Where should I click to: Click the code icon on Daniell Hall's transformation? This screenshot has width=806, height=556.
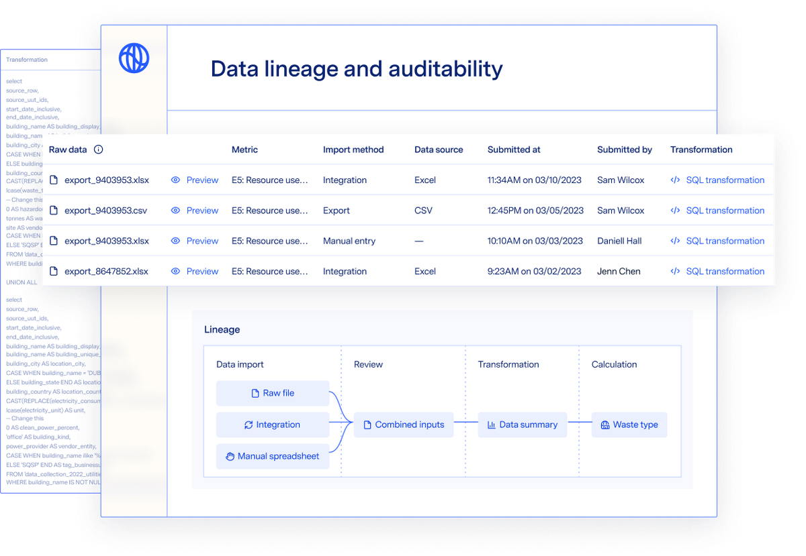point(675,241)
